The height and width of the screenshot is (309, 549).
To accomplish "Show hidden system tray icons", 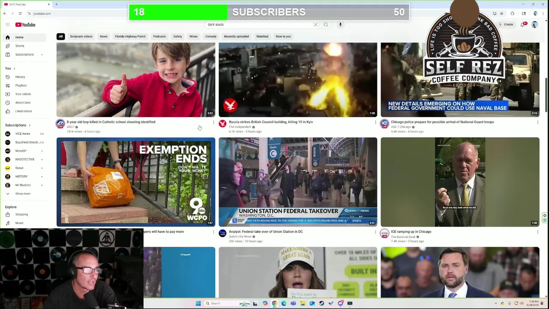I will point(497,303).
